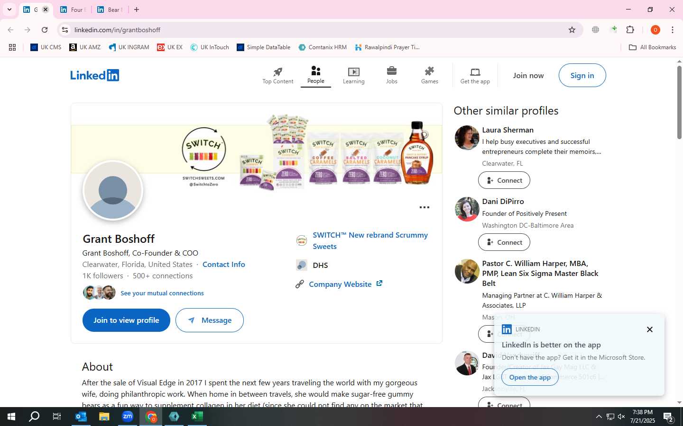Select the People navigation tab
Screen dimensions: 683x426
pyautogui.click(x=316, y=75)
